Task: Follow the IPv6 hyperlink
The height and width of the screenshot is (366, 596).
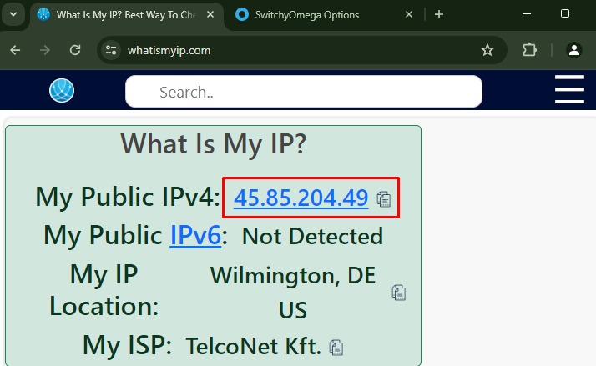Action: [x=195, y=236]
